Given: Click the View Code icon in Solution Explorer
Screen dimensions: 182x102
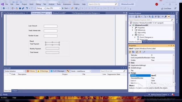Looking at the screenshot, I should (x=162, y=17).
